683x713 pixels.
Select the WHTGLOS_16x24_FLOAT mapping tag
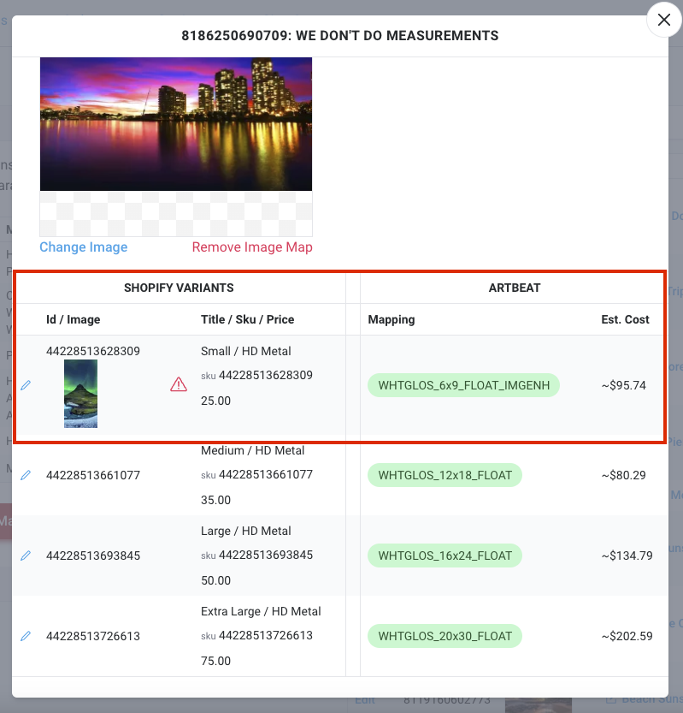tap(445, 556)
